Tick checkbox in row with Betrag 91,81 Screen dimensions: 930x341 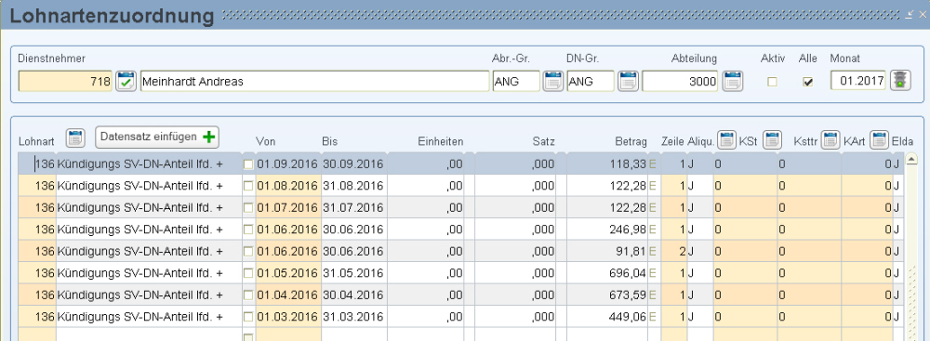(x=248, y=252)
